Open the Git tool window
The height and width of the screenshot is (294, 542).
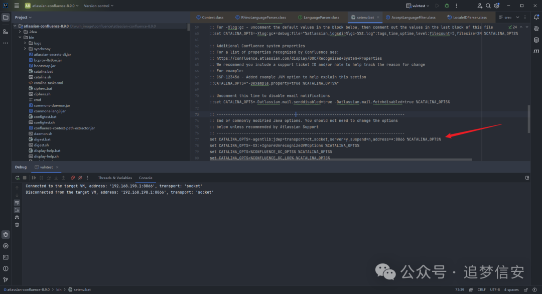coord(6,280)
